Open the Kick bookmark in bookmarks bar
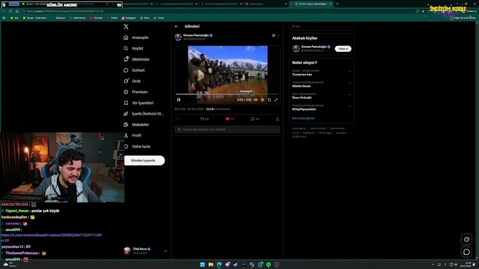Image resolution: width=479 pixels, height=269 pixels. pos(15,18)
